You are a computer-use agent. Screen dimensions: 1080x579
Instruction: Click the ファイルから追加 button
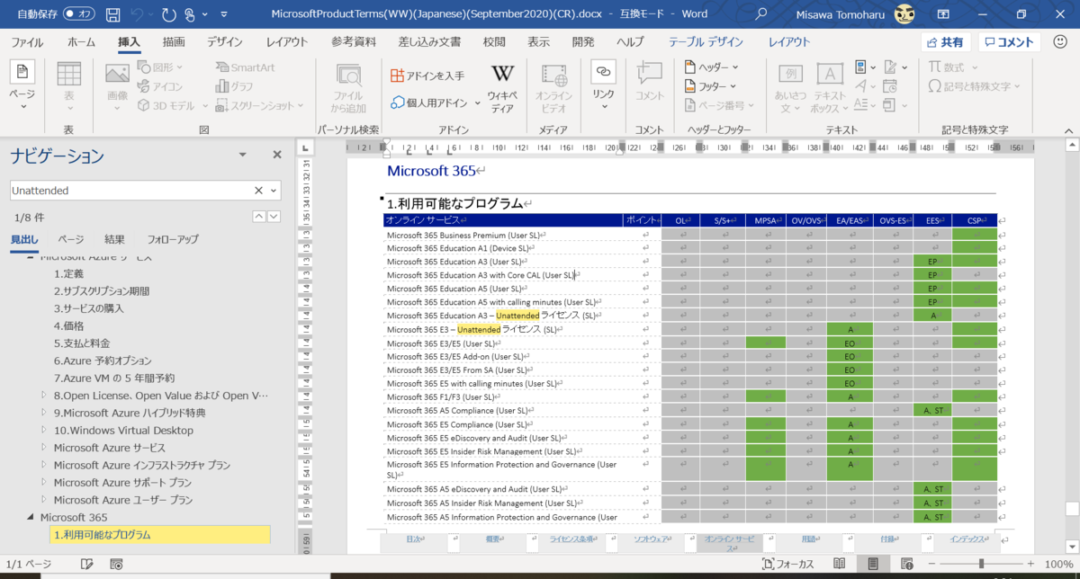pos(348,89)
